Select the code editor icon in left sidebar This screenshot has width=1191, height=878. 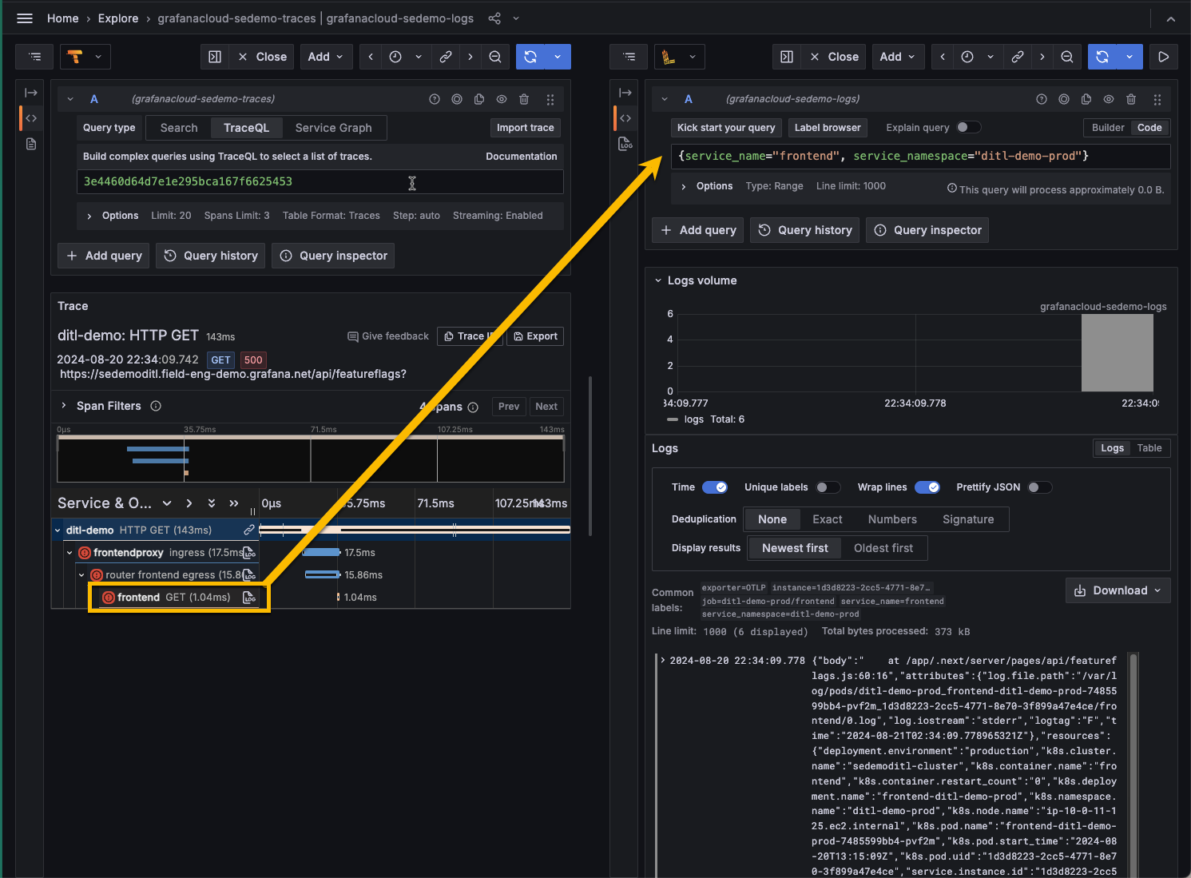click(x=30, y=117)
